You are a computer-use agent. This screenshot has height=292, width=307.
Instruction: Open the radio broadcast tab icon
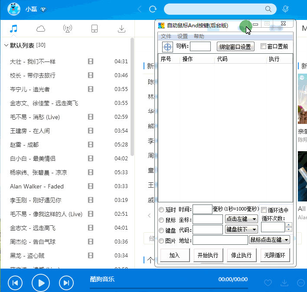[68, 29]
